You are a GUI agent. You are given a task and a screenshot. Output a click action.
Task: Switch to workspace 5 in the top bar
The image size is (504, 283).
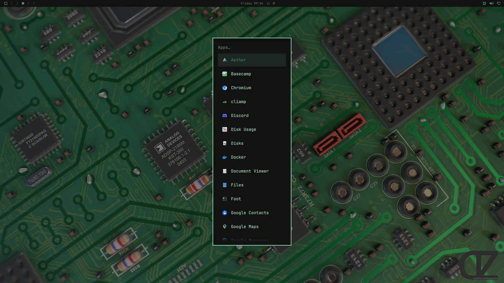pyautogui.click(x=34, y=3)
